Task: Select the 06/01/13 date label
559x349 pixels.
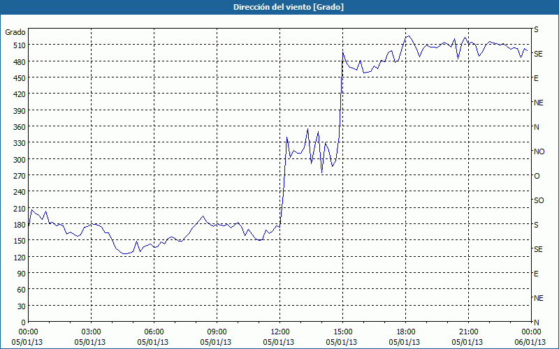Action: click(x=530, y=342)
